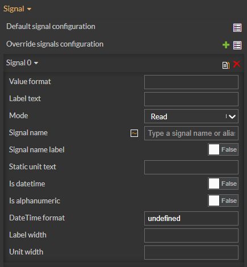Open Default signal configuration list icon
The width and height of the screenshot is (247, 267).
pos(237,28)
